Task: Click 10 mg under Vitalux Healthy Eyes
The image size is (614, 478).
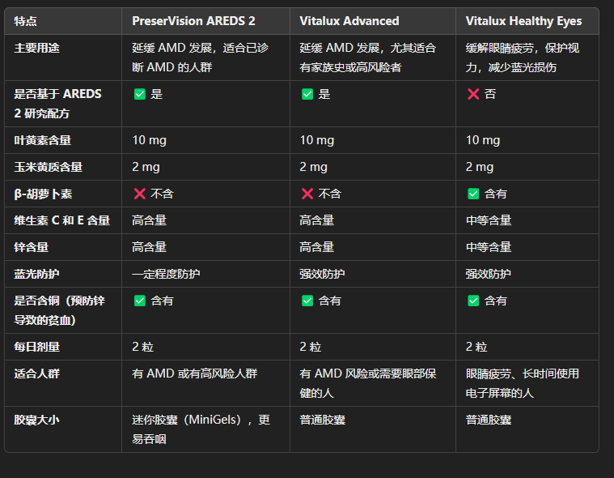Action: (x=483, y=140)
